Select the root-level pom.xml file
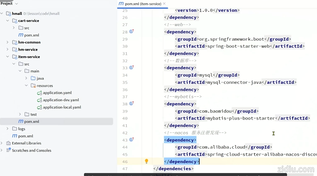The height and width of the screenshot is (176, 317). [26, 136]
